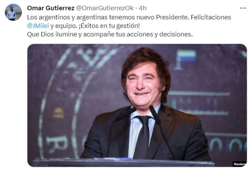Open the attached photo of the man at podium
Image resolution: width=251 pixels, height=171 pixels.
[x=137, y=105]
